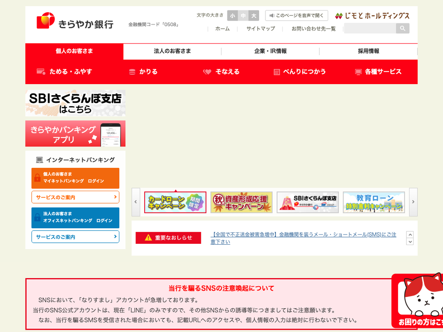Image resolution: width=443 pixels, height=332 pixels.
Task: Click the search magnifier button
Action: click(402, 28)
